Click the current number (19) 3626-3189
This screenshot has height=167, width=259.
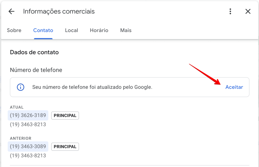(x=28, y=115)
